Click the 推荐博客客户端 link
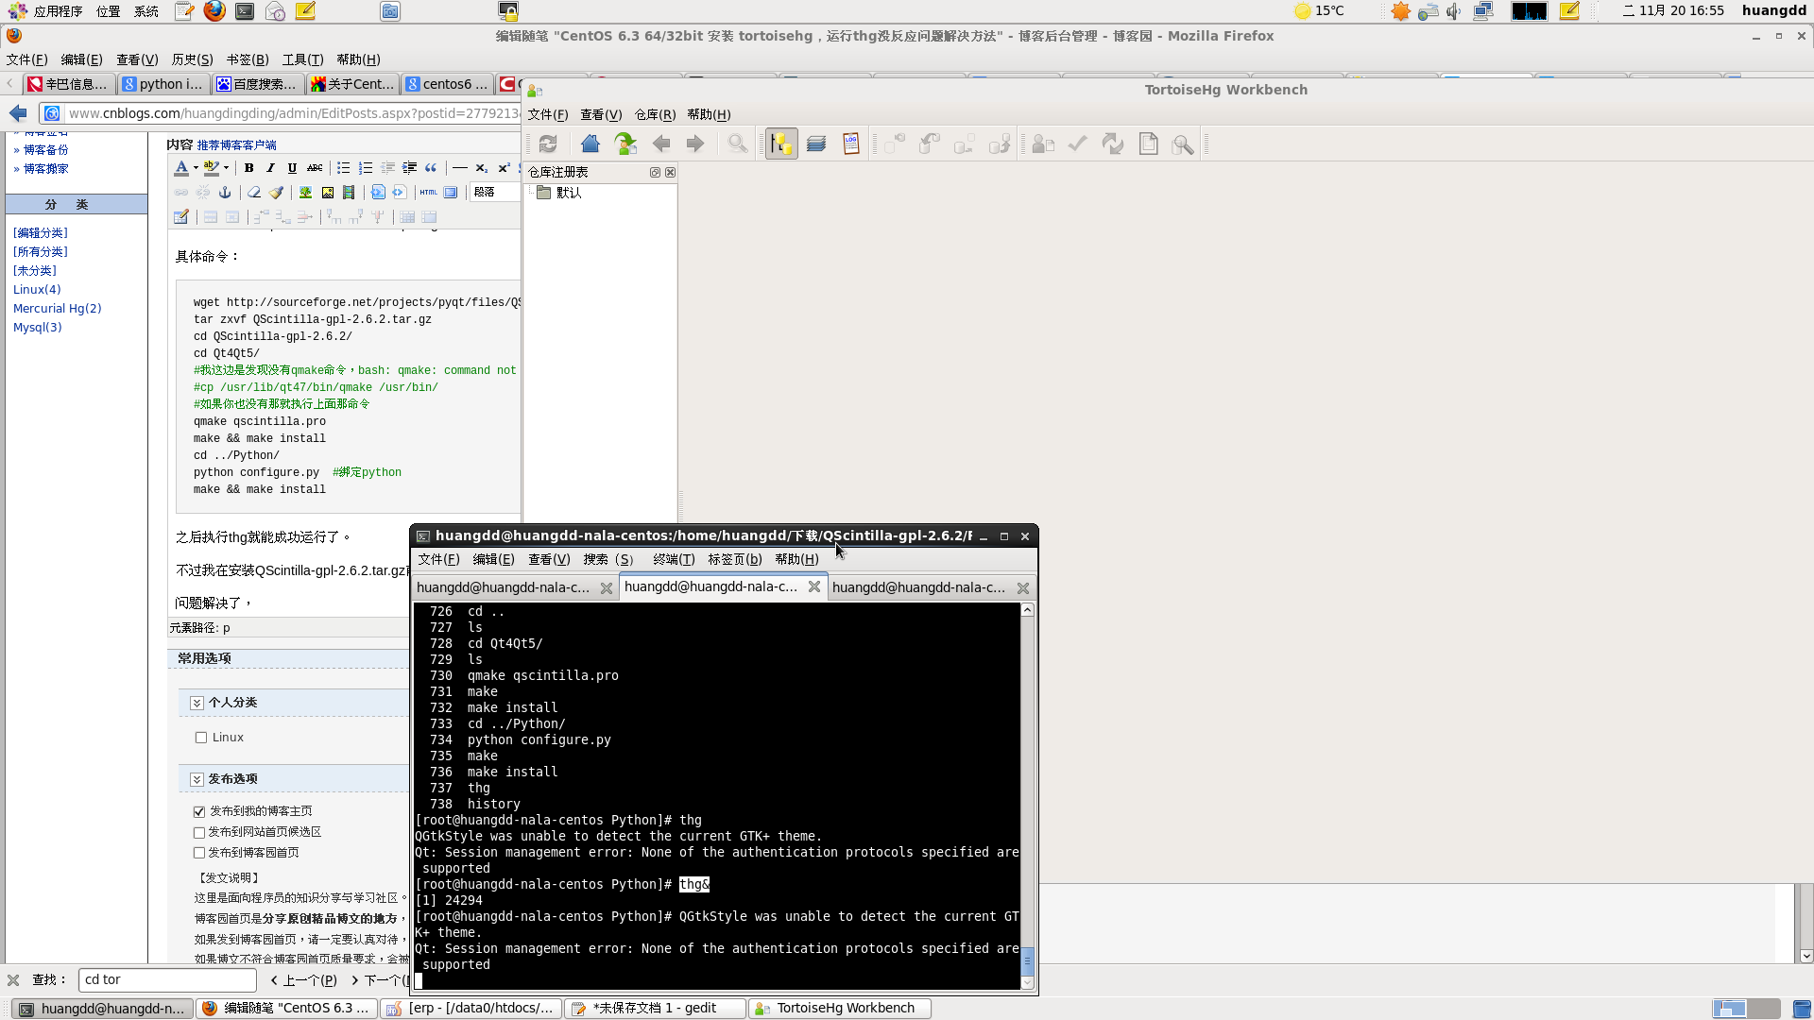The width and height of the screenshot is (1814, 1020). [x=236, y=145]
